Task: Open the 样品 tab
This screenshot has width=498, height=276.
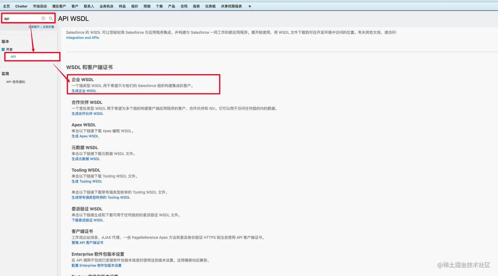Action: pos(122,6)
